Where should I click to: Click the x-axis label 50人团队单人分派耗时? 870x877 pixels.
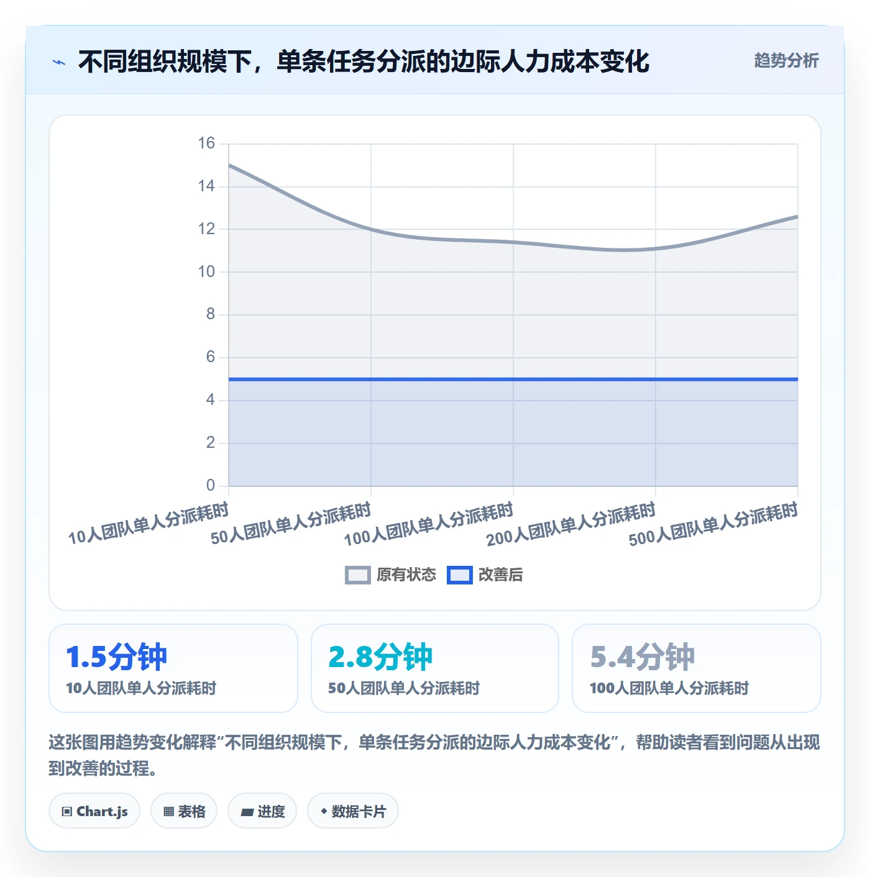291,524
